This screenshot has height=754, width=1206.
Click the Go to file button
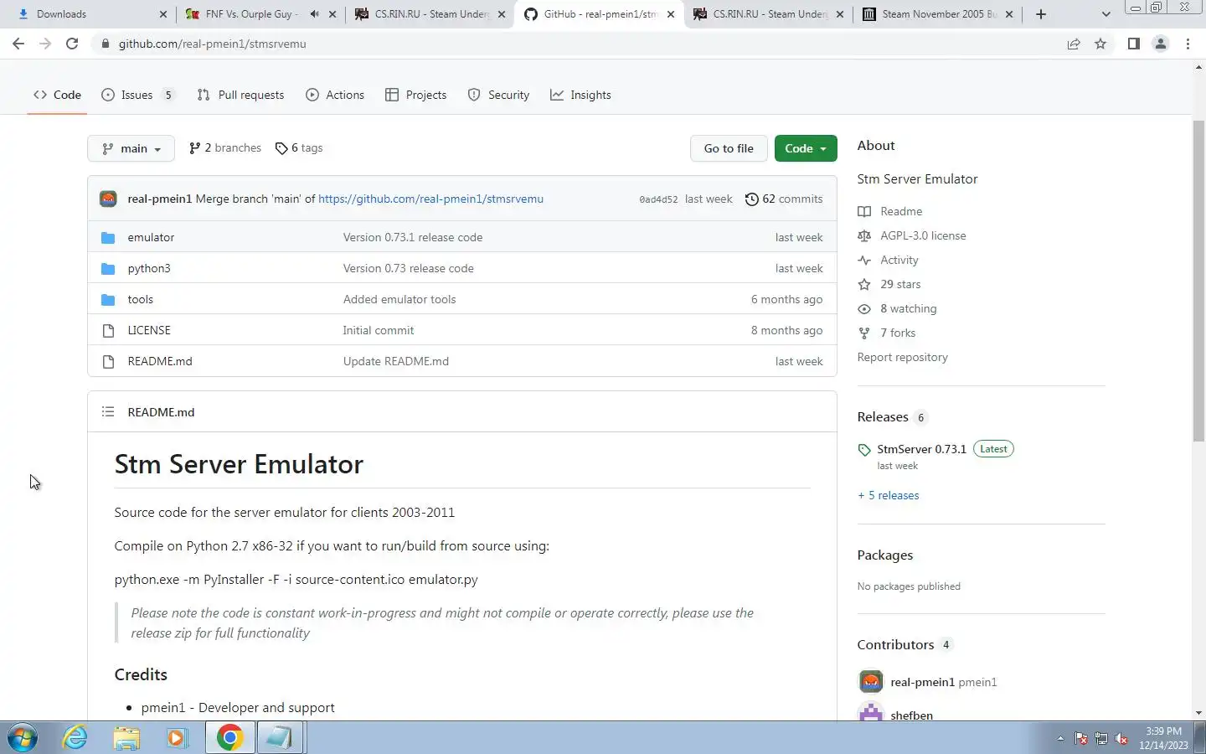(729, 148)
